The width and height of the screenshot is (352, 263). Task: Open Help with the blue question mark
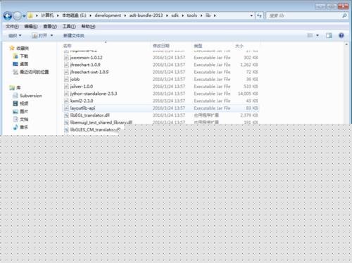click(341, 35)
